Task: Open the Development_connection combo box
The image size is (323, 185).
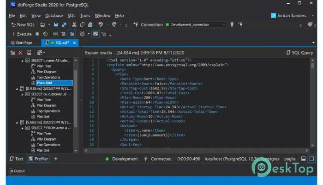Action: [x=195, y=25]
